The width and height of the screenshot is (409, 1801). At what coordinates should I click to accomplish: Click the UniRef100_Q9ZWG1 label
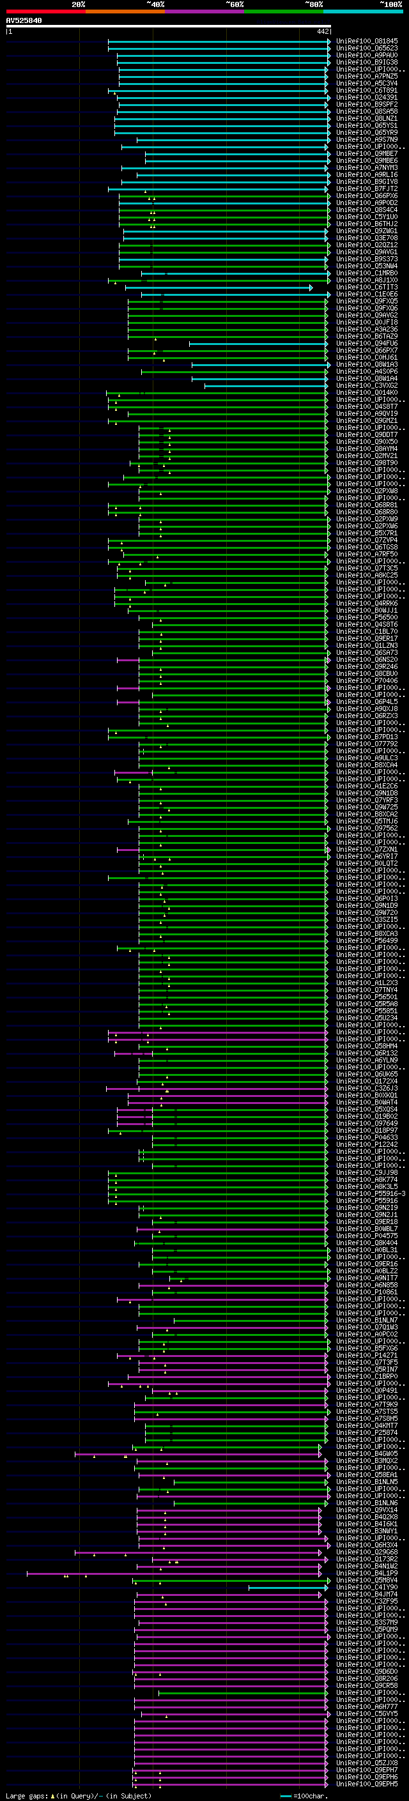367,231
